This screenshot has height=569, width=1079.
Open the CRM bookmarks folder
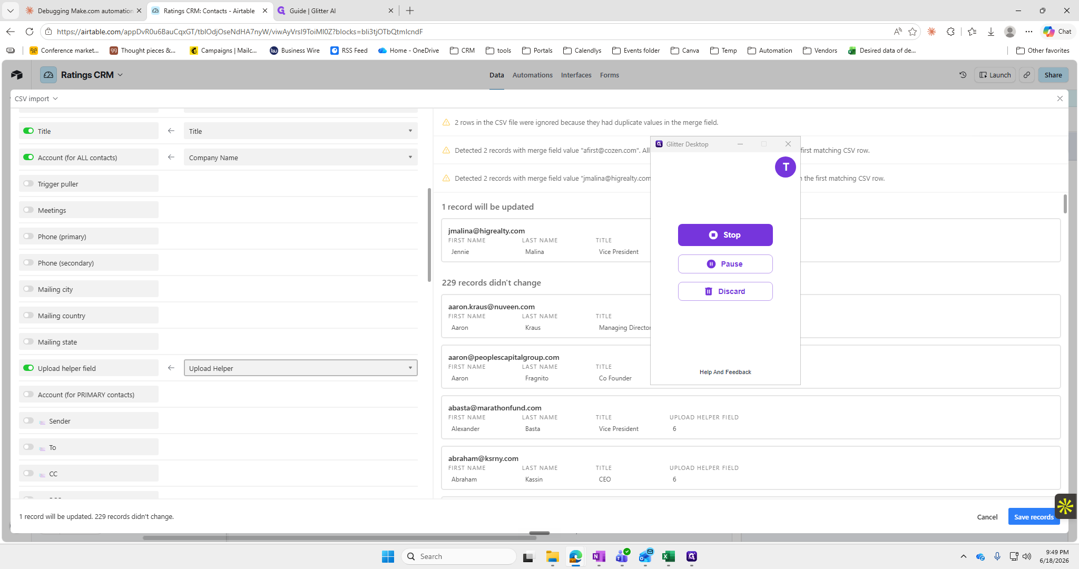[x=462, y=51]
